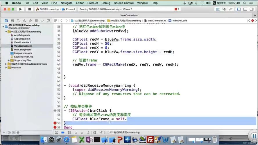Select the Standard editor button

[218, 9]
